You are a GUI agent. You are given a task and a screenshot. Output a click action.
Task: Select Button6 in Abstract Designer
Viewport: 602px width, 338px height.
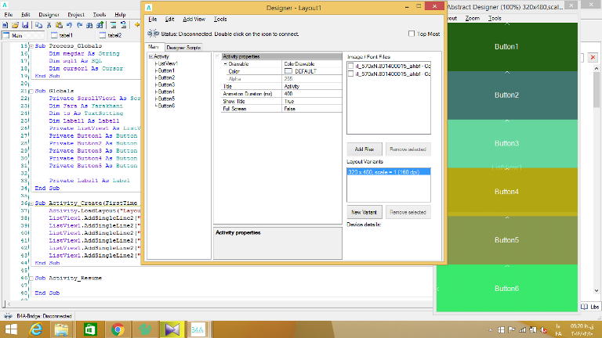pos(507,289)
